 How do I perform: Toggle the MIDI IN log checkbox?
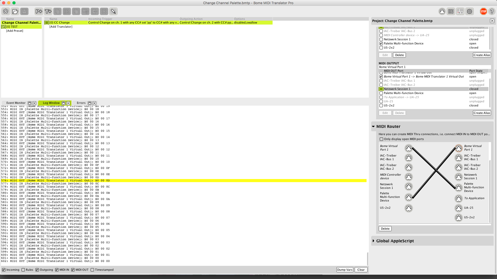(57, 270)
